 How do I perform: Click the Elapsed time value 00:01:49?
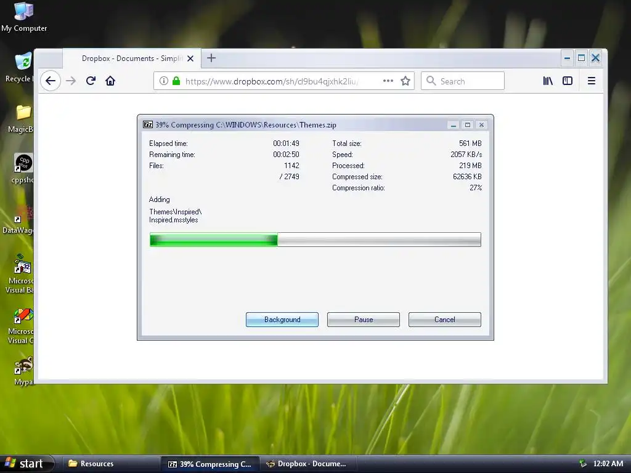click(x=286, y=144)
